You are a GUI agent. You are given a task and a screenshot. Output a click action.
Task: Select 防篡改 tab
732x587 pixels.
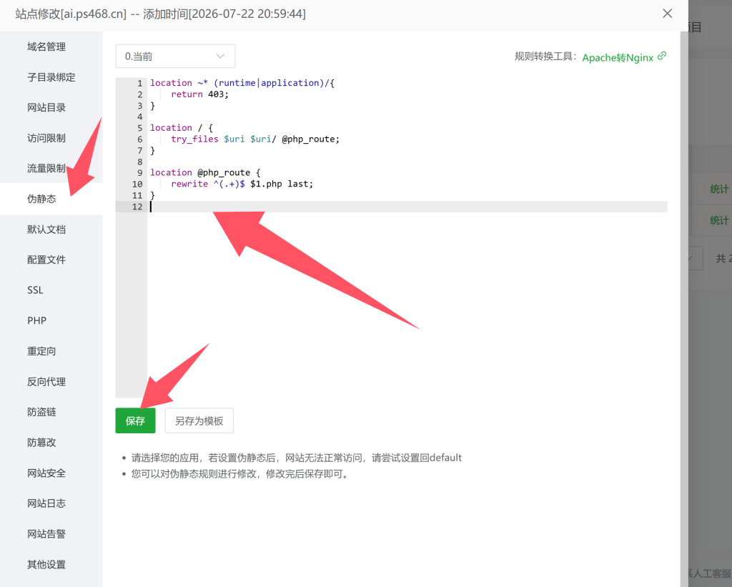tap(41, 443)
